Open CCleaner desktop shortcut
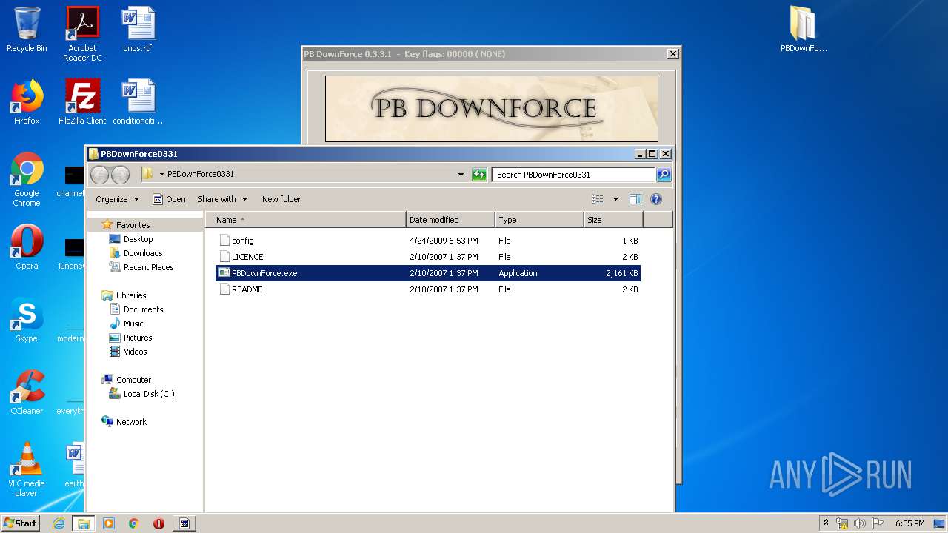This screenshot has width=948, height=533. coord(27,392)
